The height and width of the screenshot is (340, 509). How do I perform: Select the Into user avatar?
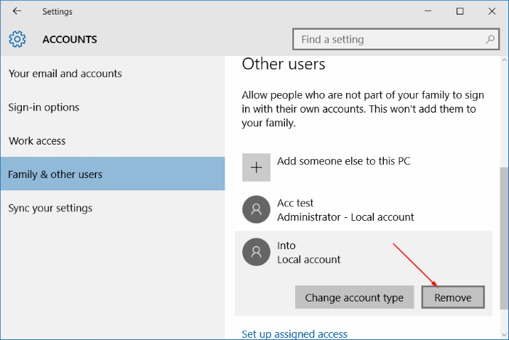(256, 252)
